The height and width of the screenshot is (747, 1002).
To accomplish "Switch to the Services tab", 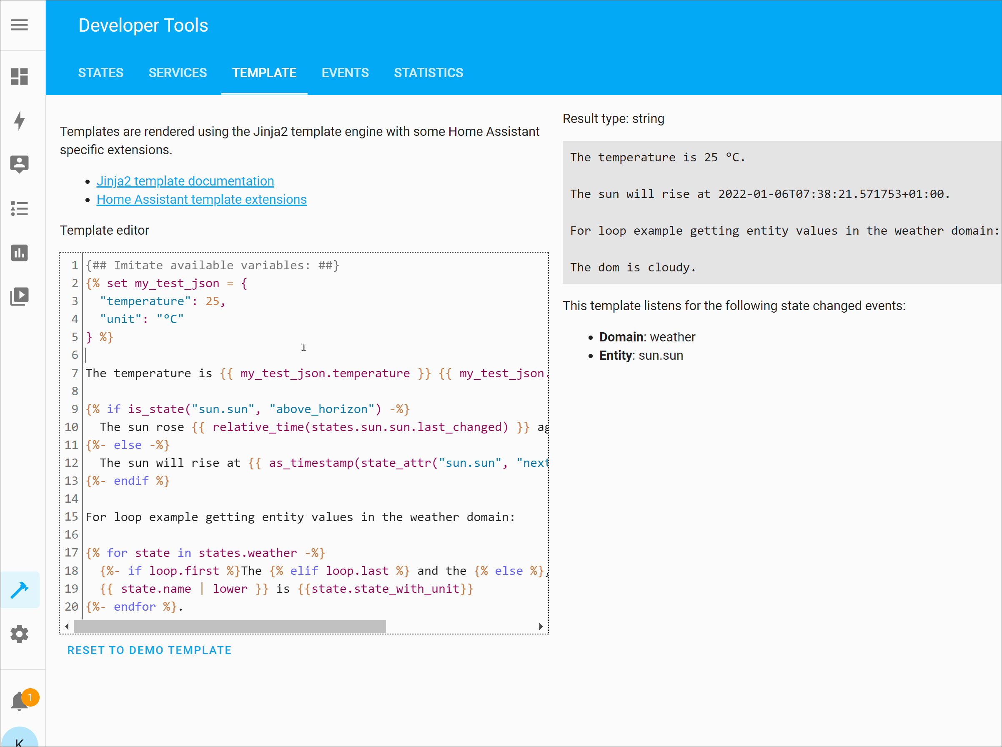I will pos(177,73).
